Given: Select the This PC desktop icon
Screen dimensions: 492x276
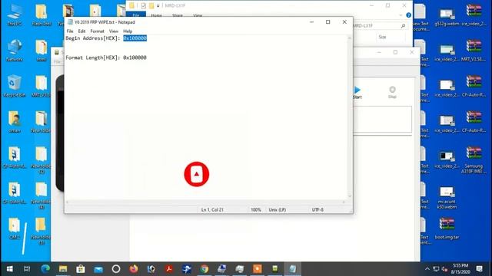Looking at the screenshot, I should click(15, 15).
